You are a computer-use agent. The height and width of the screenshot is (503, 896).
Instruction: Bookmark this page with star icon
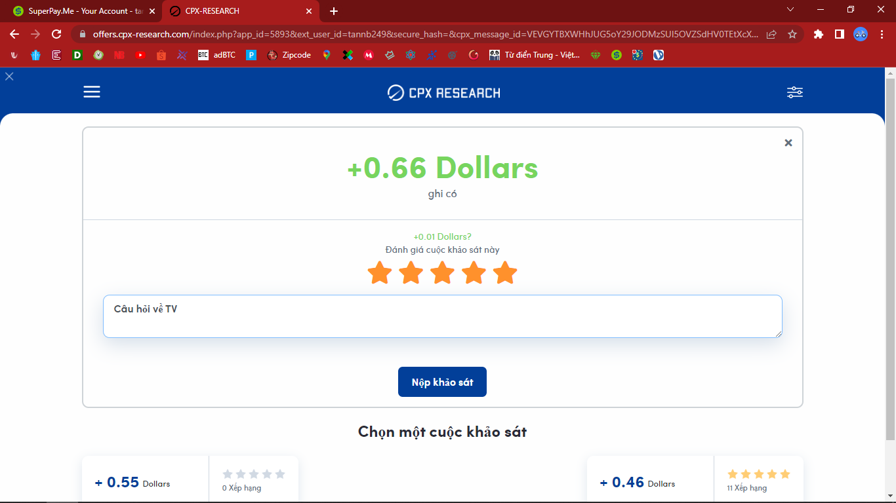pos(792,34)
